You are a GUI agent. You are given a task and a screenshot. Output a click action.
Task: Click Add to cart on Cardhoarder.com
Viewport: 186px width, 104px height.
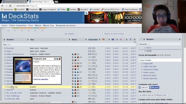(154, 103)
